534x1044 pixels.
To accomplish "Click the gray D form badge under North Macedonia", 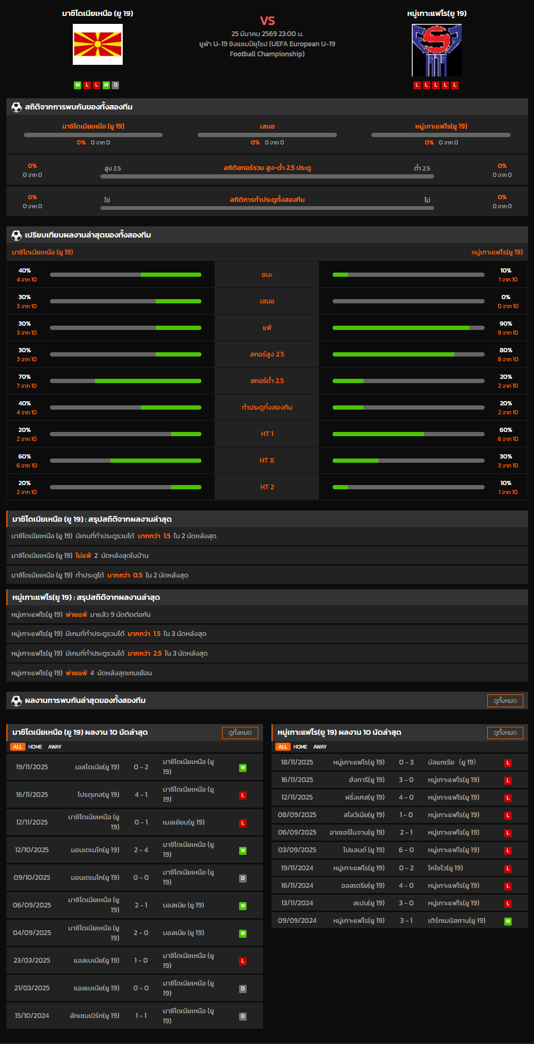I will pyautogui.click(x=115, y=85).
